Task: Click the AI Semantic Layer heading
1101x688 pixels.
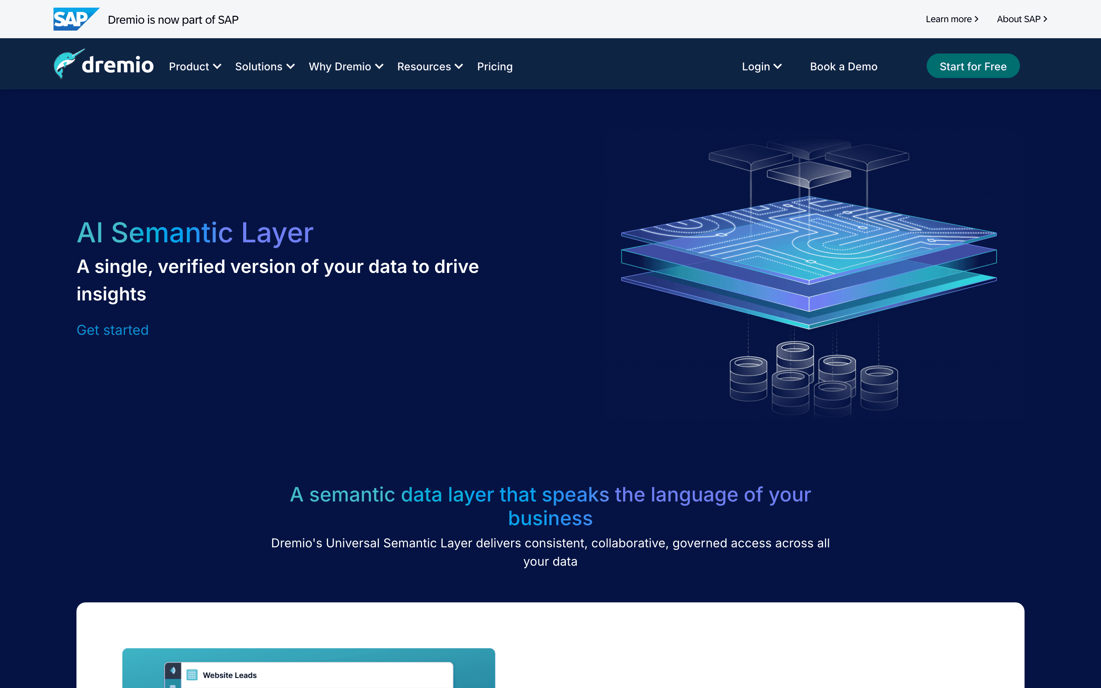Action: pyautogui.click(x=195, y=232)
